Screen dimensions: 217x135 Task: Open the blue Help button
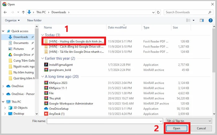pyautogui.click(x=210, y=20)
